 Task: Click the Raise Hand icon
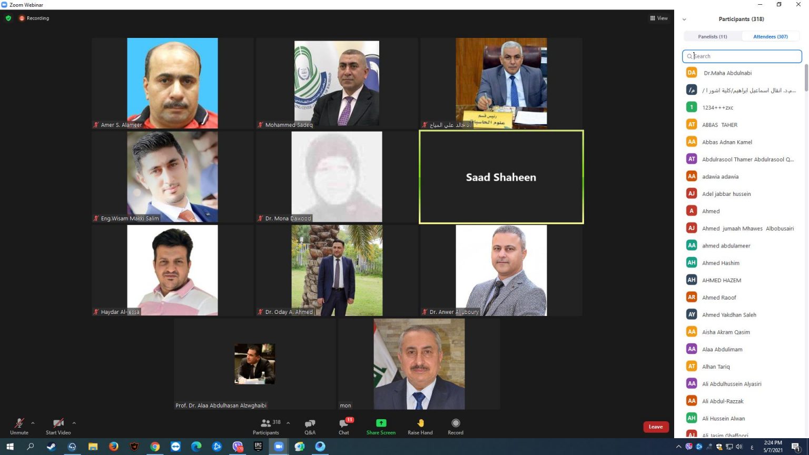coord(420,423)
